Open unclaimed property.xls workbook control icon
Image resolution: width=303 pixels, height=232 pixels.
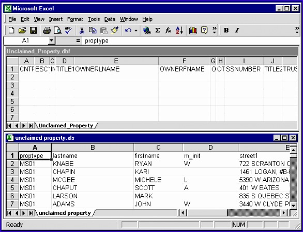[10, 138]
